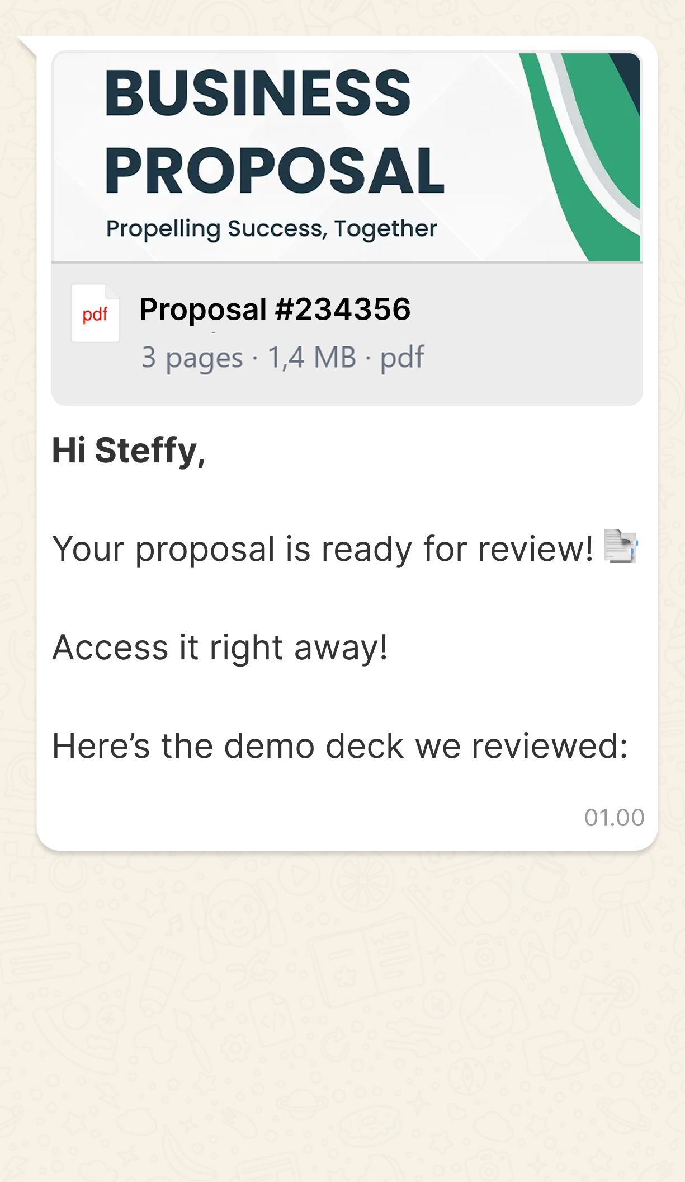Click the gray "pdf" file-type label in details
This screenshot has width=685, height=1182.
coord(402,357)
